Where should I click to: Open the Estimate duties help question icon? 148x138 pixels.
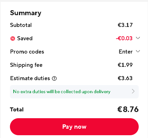tap(54, 79)
